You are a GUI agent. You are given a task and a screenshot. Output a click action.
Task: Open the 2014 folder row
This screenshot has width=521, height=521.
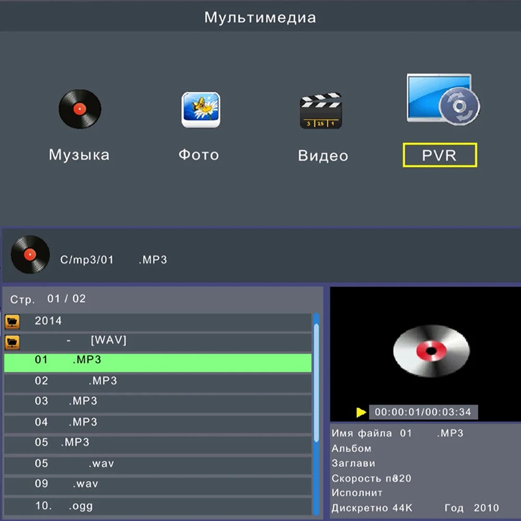click(158, 321)
